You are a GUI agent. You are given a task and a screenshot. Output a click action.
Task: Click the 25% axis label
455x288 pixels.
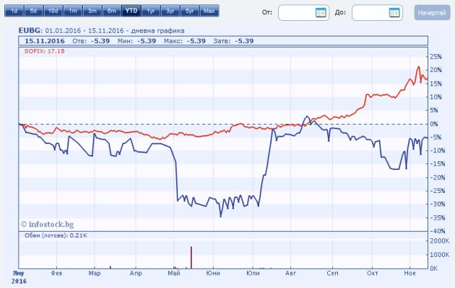[435, 57]
